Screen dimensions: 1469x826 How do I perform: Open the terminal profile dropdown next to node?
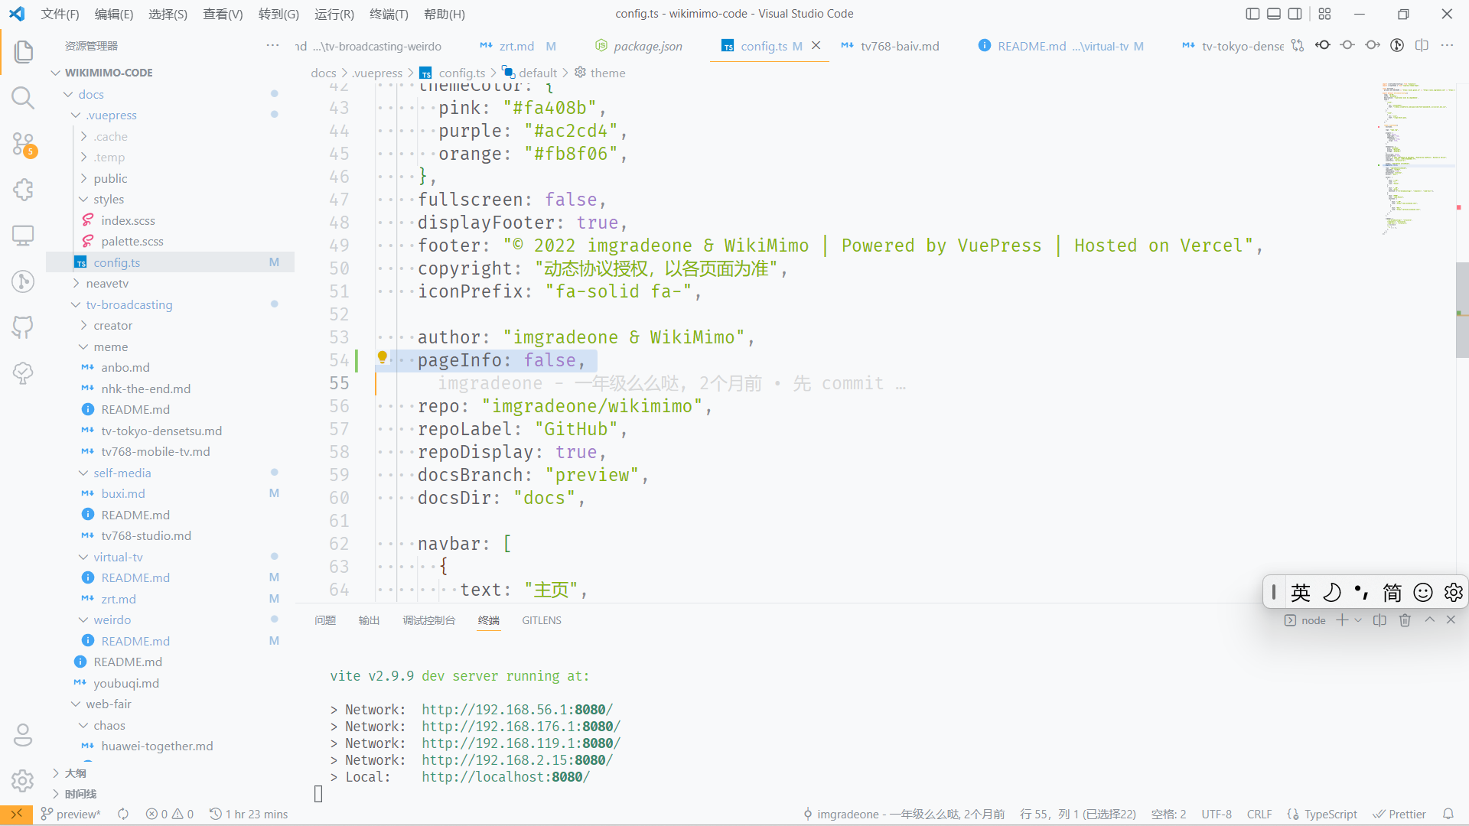click(1359, 619)
